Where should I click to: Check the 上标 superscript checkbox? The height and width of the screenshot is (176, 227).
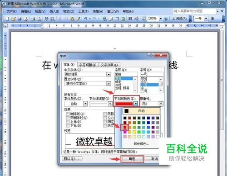[x=68, y=122]
